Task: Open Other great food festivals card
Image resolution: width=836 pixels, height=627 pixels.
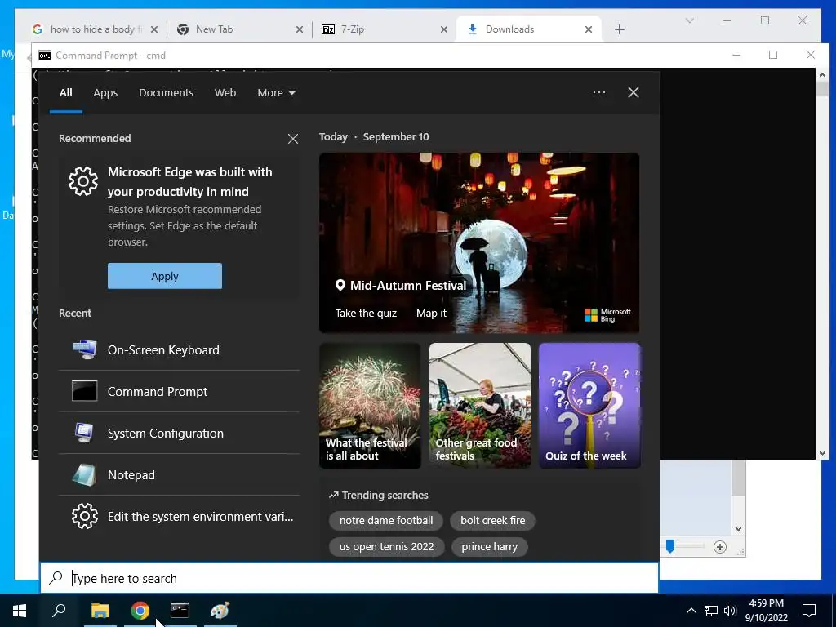Action: point(480,405)
